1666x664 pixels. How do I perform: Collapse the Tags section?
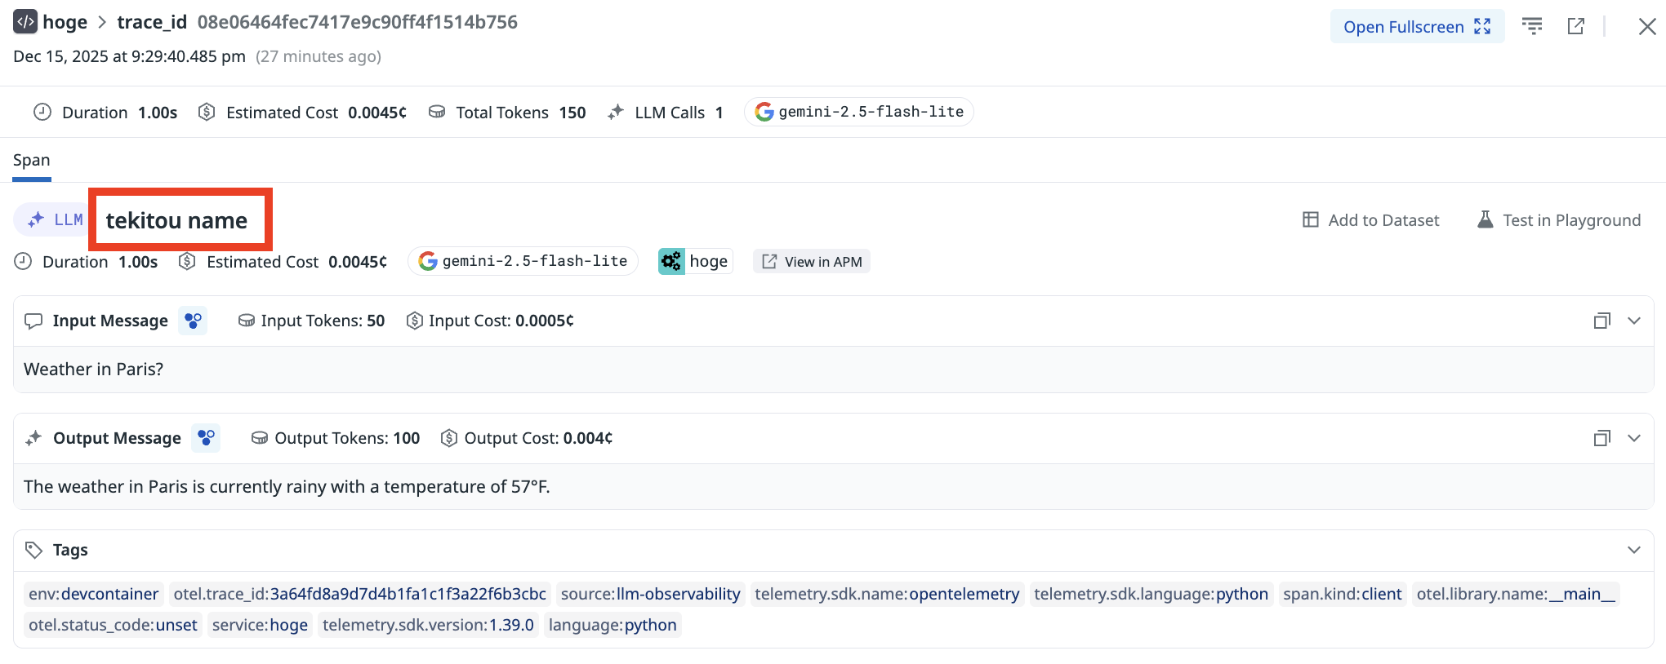click(x=1634, y=550)
